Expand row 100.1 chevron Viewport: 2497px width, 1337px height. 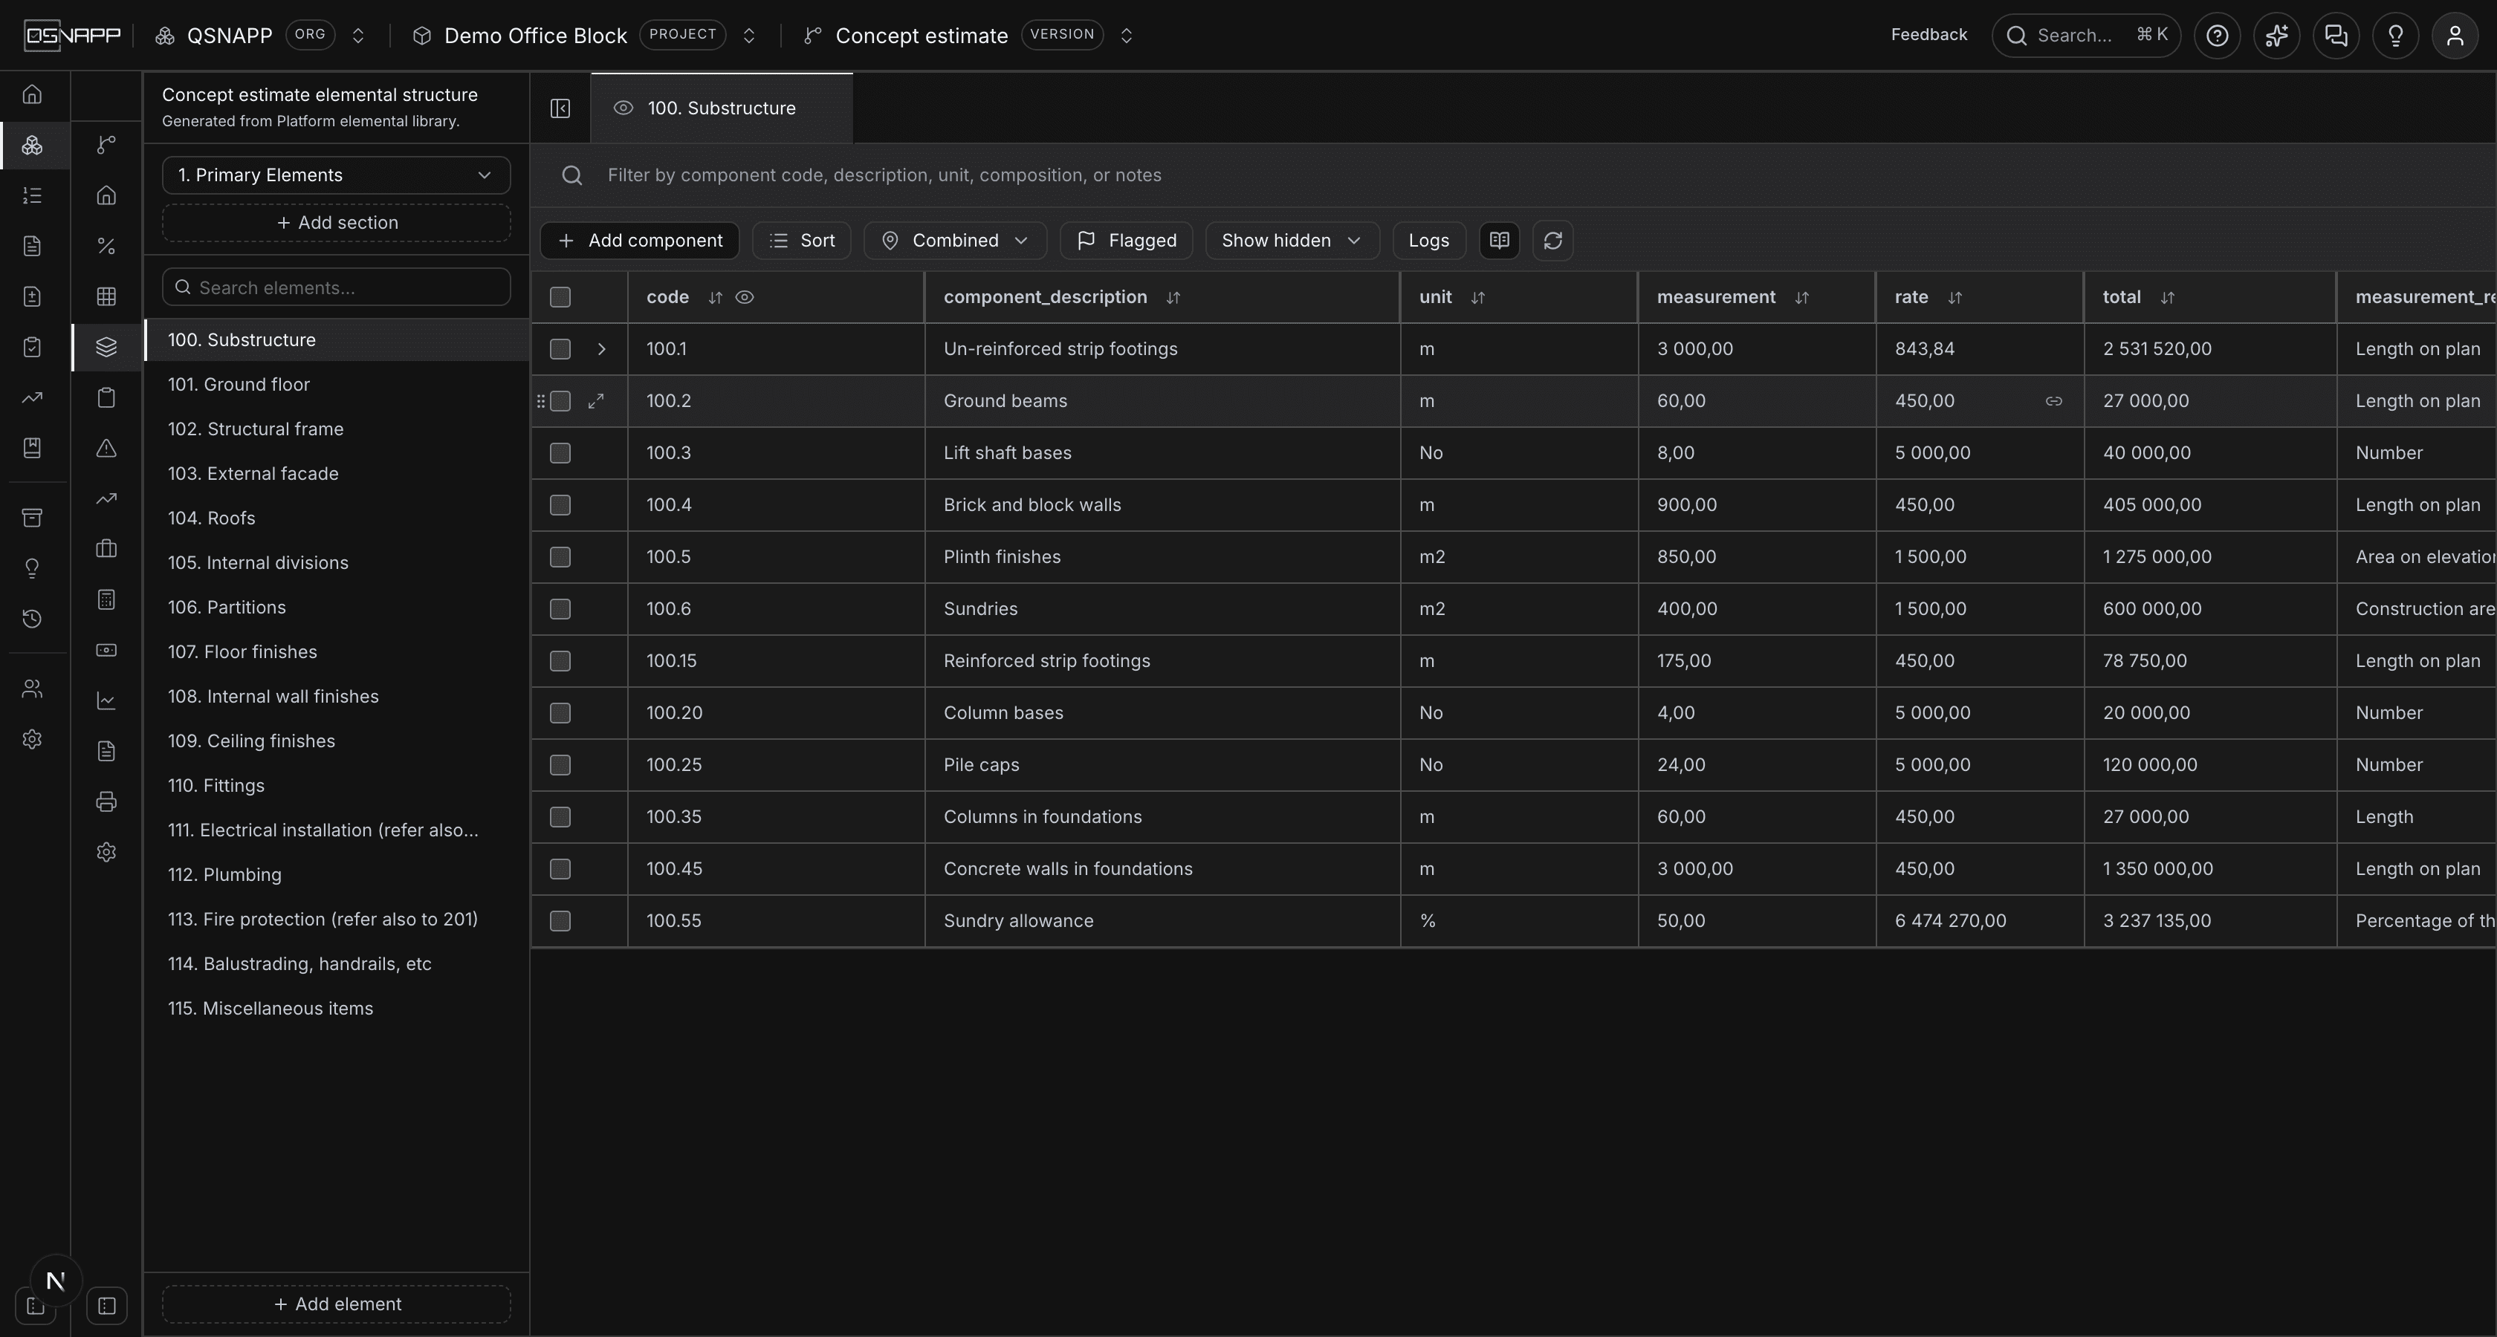click(601, 349)
